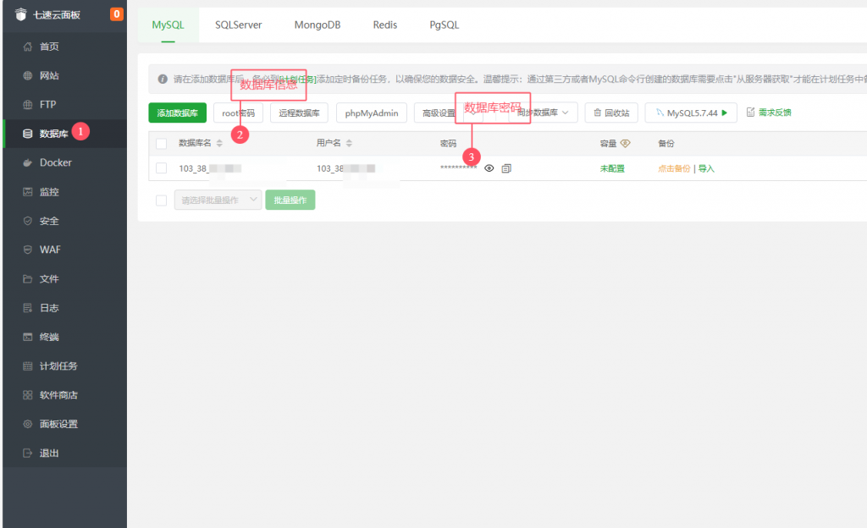Click the 面板设置 gear icon
Image resolution: width=867 pixels, height=528 pixels.
[x=28, y=424]
